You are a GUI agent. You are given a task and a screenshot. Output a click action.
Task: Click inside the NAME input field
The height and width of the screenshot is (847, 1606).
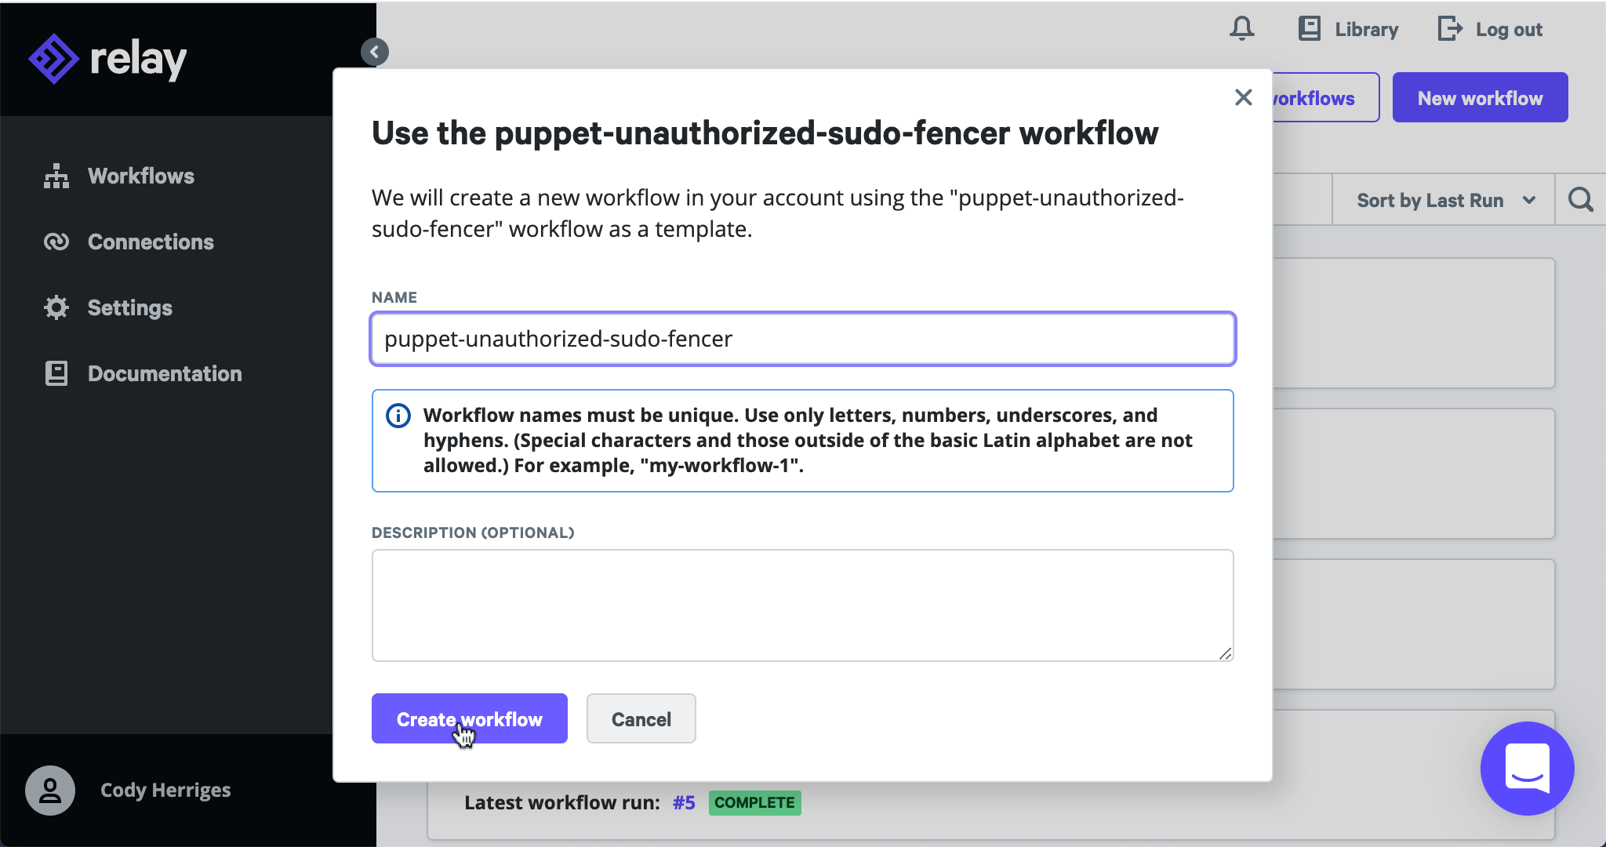pos(801,339)
